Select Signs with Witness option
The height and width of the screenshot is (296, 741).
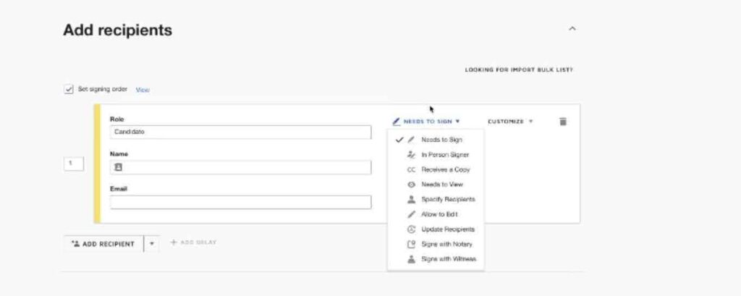[436, 259]
